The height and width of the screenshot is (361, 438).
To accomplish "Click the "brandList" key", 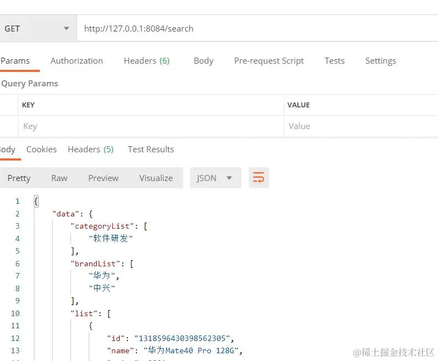I will click(95, 264).
